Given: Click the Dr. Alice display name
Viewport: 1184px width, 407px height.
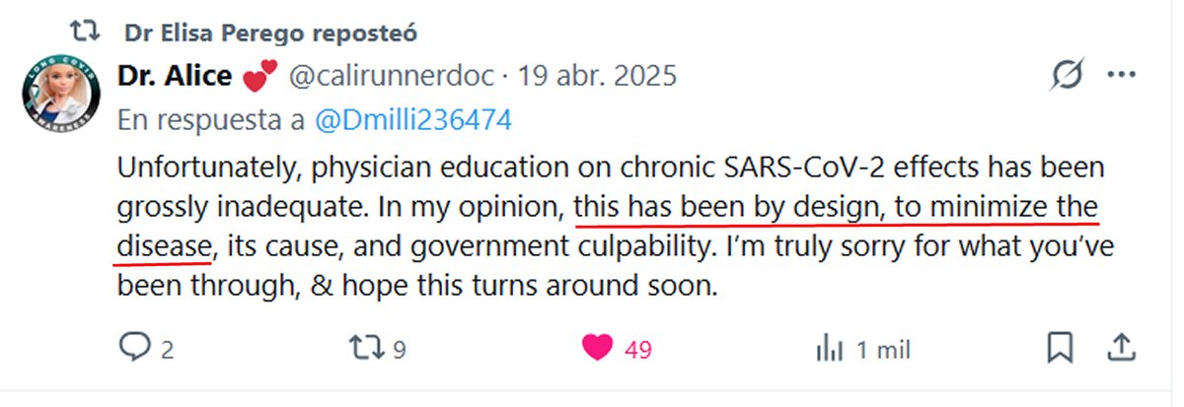Looking at the screenshot, I should click(x=175, y=76).
